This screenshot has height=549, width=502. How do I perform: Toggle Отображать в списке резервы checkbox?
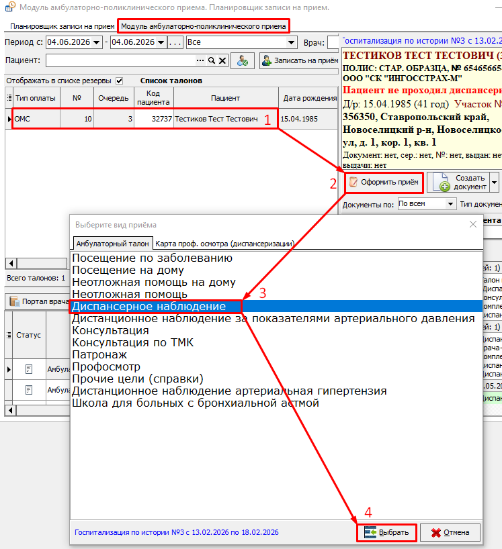coord(119,81)
